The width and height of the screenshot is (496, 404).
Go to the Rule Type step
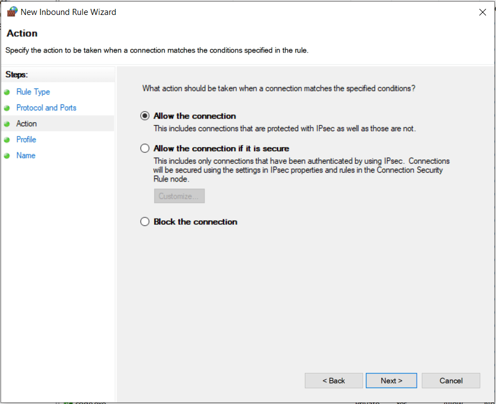pos(33,92)
